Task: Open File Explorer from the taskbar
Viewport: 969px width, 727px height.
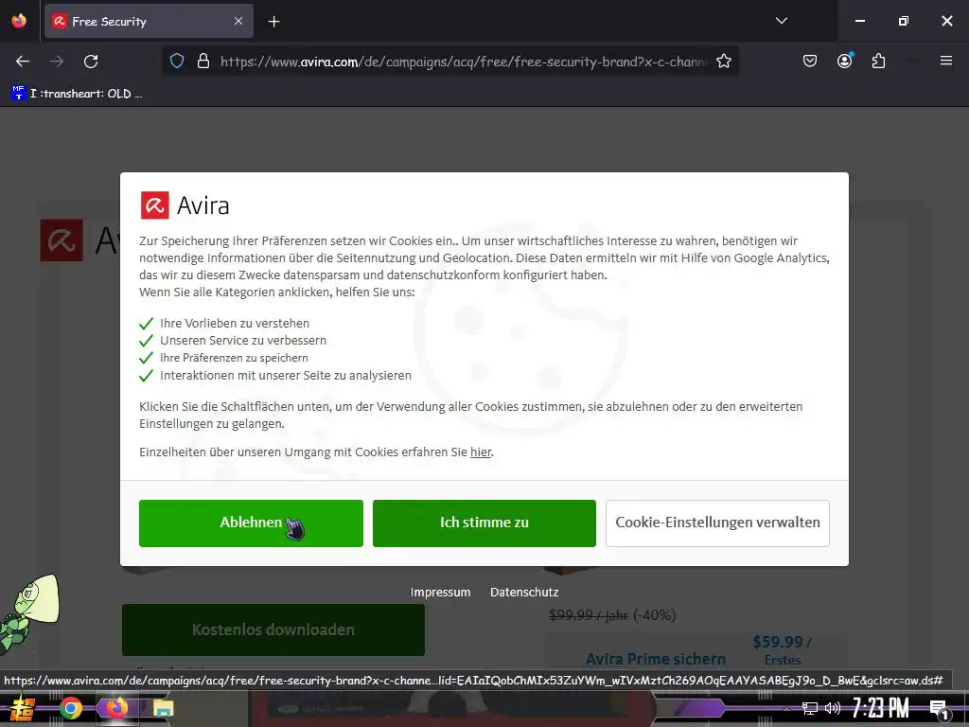Action: click(x=163, y=708)
